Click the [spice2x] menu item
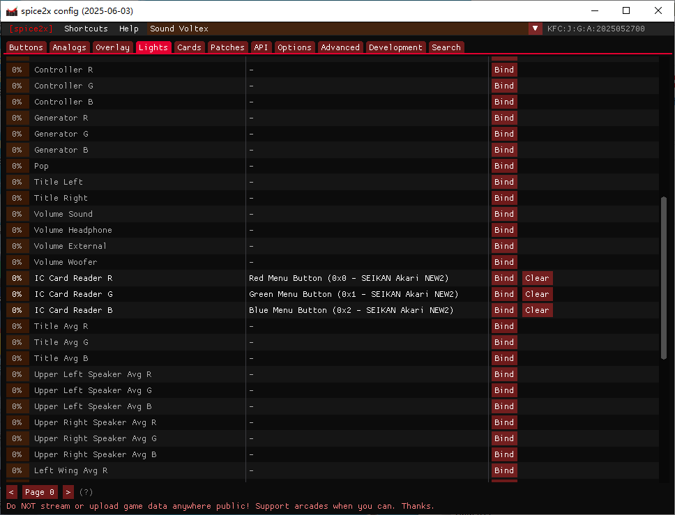The width and height of the screenshot is (675, 515). click(31, 29)
